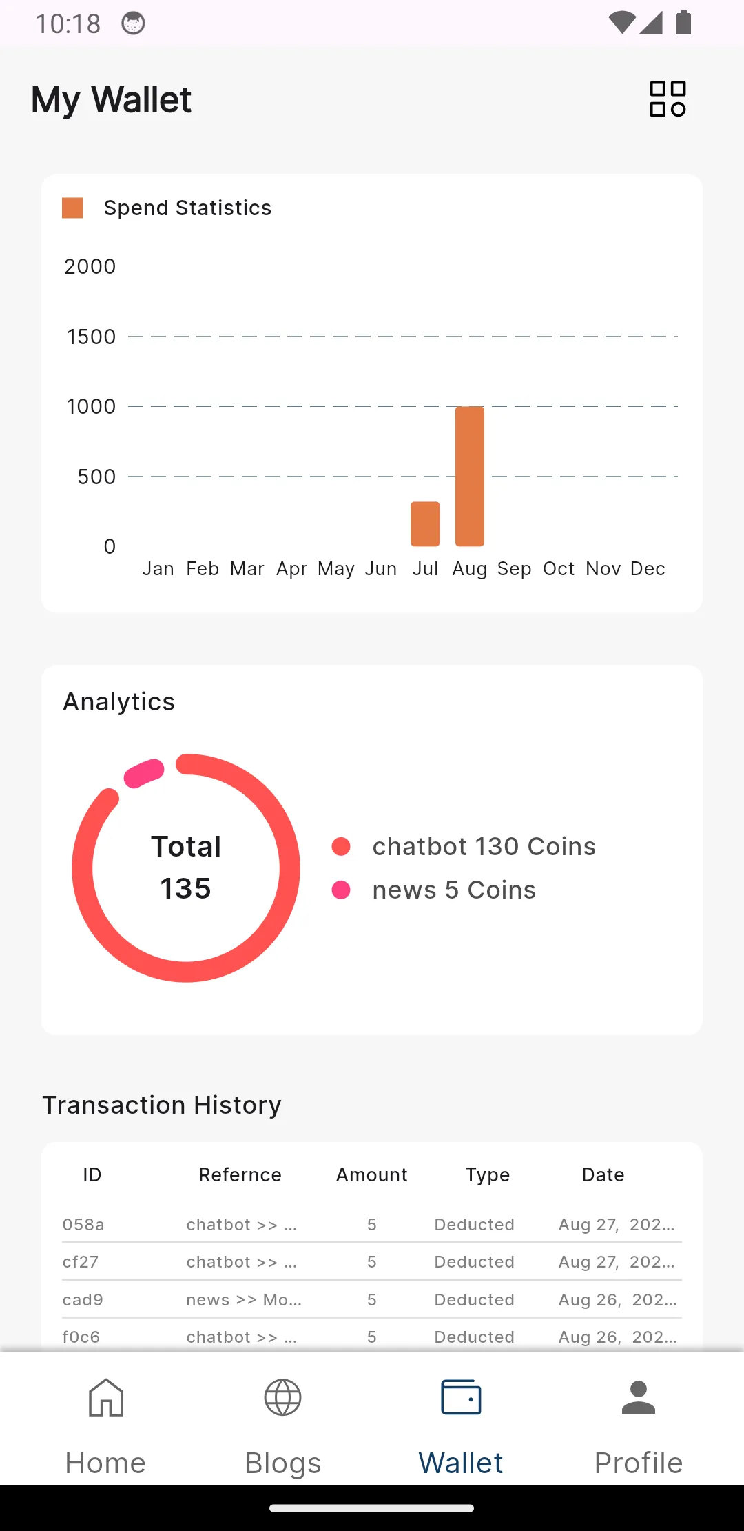Tap the Home house icon
The image size is (744, 1531).
pos(105,1397)
